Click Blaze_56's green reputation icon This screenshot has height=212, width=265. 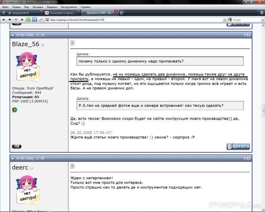click(x=15, y=109)
